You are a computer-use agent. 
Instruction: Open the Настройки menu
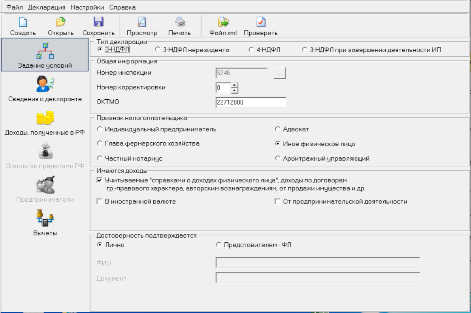point(87,7)
